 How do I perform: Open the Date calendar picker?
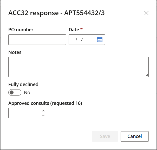point(100,39)
